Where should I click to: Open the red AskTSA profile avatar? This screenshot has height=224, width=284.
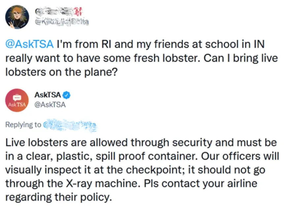[17, 100]
